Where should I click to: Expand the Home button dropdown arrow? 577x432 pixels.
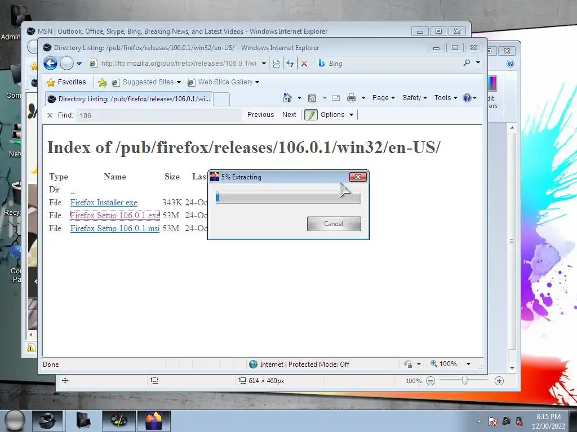point(299,98)
